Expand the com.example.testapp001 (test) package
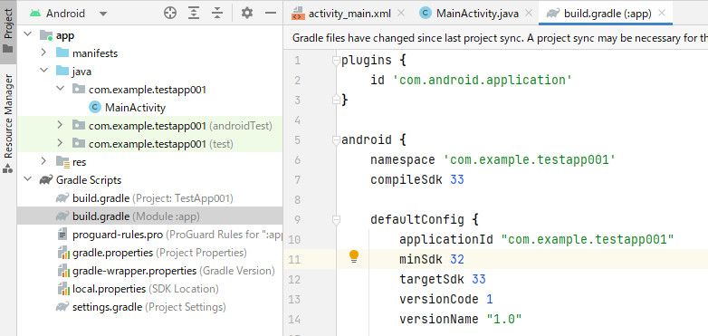 [60, 143]
